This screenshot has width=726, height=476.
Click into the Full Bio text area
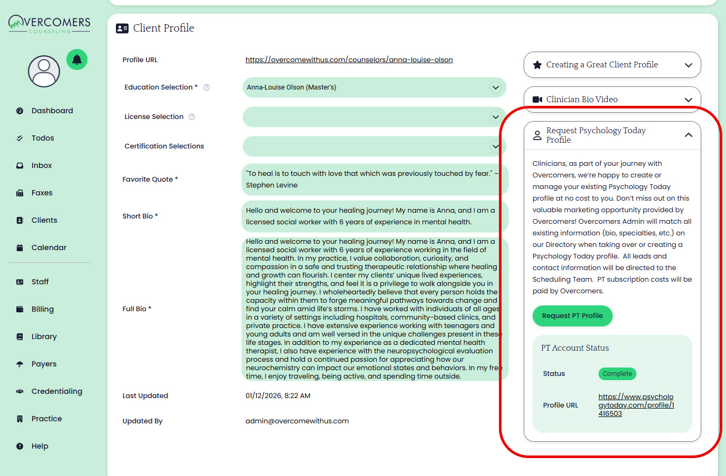pyautogui.click(x=375, y=309)
